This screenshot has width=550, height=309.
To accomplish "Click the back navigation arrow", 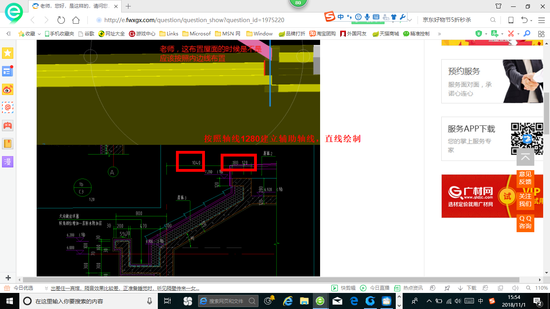I will click(x=32, y=20).
